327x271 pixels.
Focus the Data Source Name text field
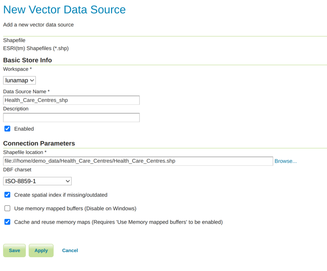pyautogui.click(x=71, y=100)
